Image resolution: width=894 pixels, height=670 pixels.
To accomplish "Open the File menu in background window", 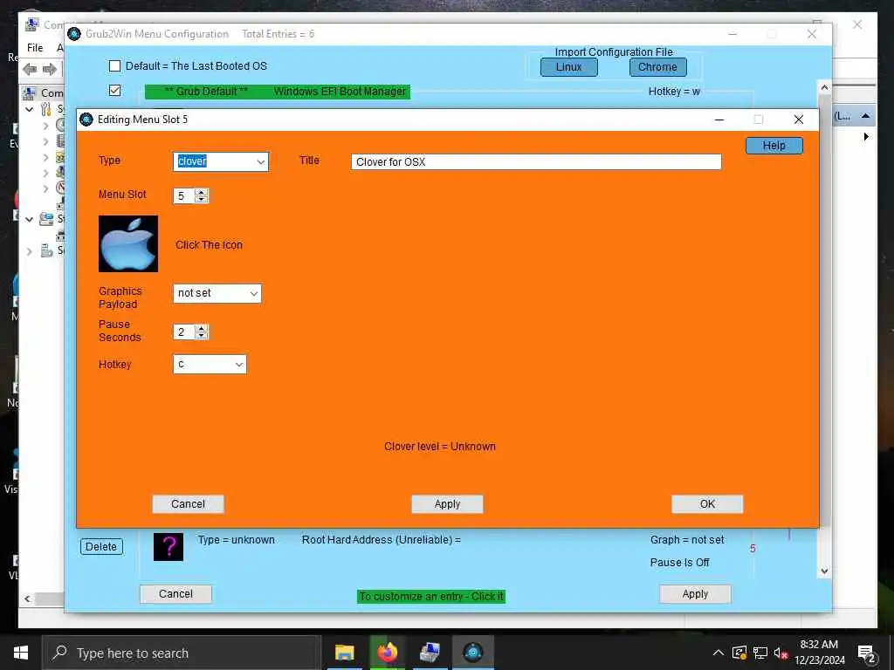I will click(x=35, y=48).
